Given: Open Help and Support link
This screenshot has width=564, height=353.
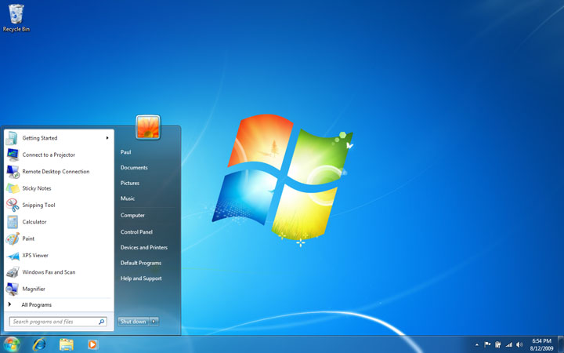Looking at the screenshot, I should point(141,278).
